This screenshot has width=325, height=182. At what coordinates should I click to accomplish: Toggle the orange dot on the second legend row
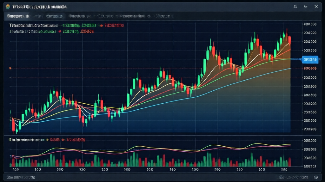click(x=59, y=32)
